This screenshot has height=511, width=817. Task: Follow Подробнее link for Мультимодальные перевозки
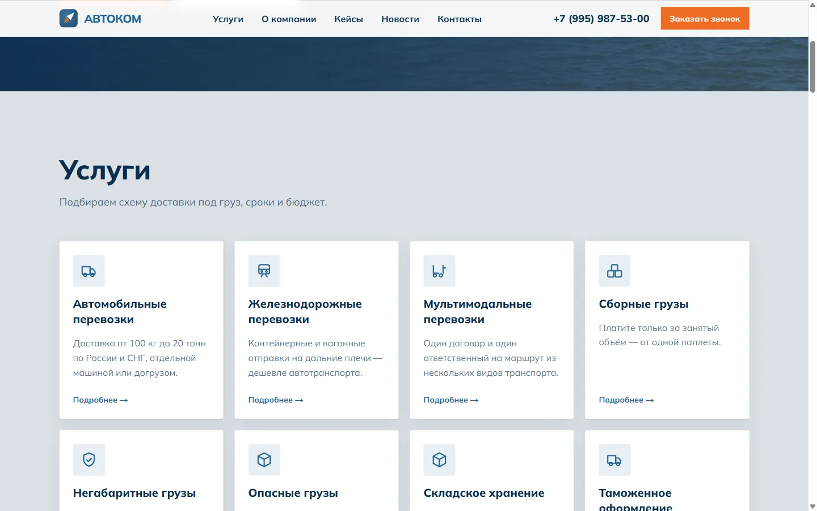(451, 400)
